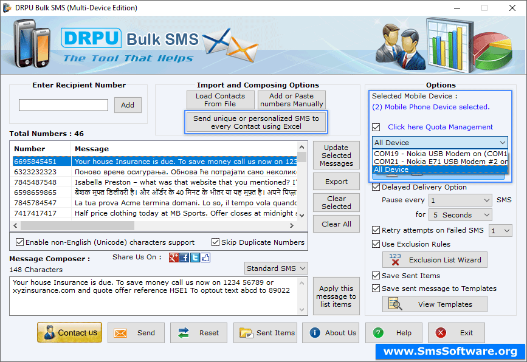
Task: Toggle Save sent message to Templates
Action: click(376, 289)
